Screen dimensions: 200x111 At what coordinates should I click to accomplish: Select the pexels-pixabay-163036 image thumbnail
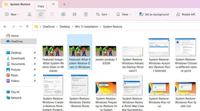(x=106, y=51)
